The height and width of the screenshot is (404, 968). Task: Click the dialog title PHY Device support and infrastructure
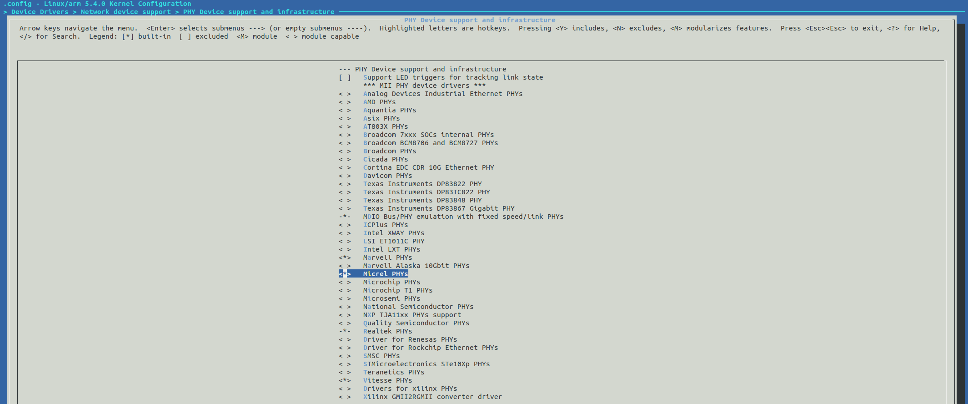tap(480, 20)
